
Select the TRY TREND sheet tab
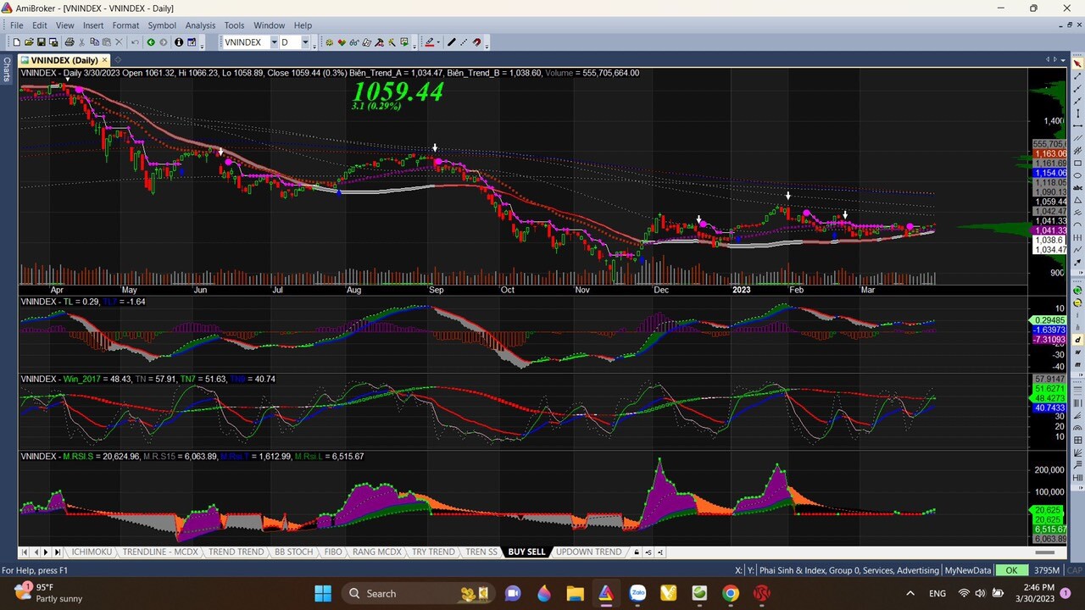pos(433,552)
